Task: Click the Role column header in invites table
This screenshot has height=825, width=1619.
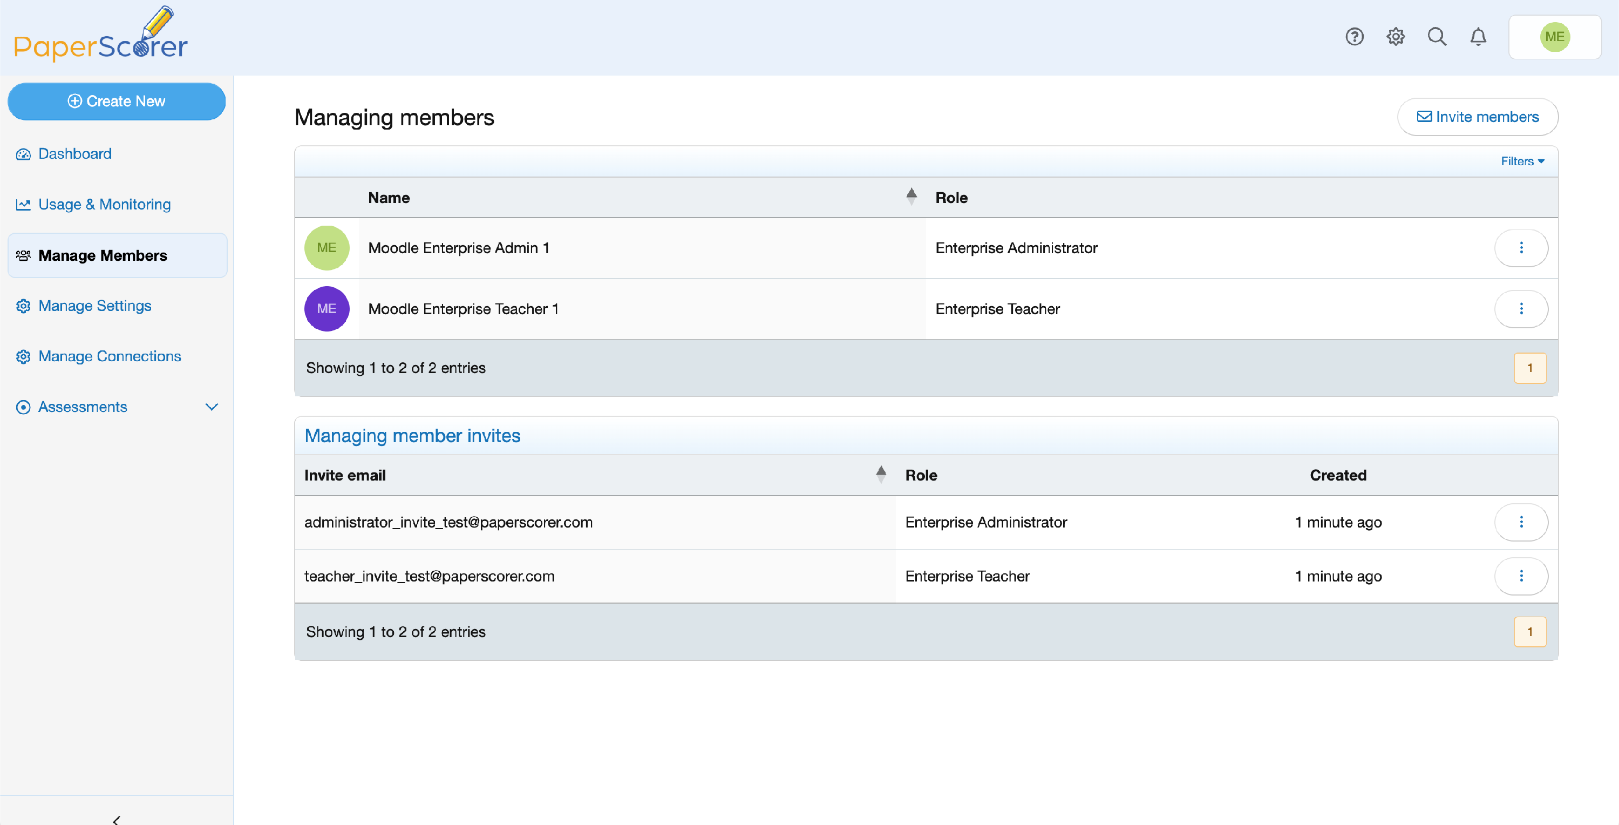Action: pyautogui.click(x=921, y=475)
